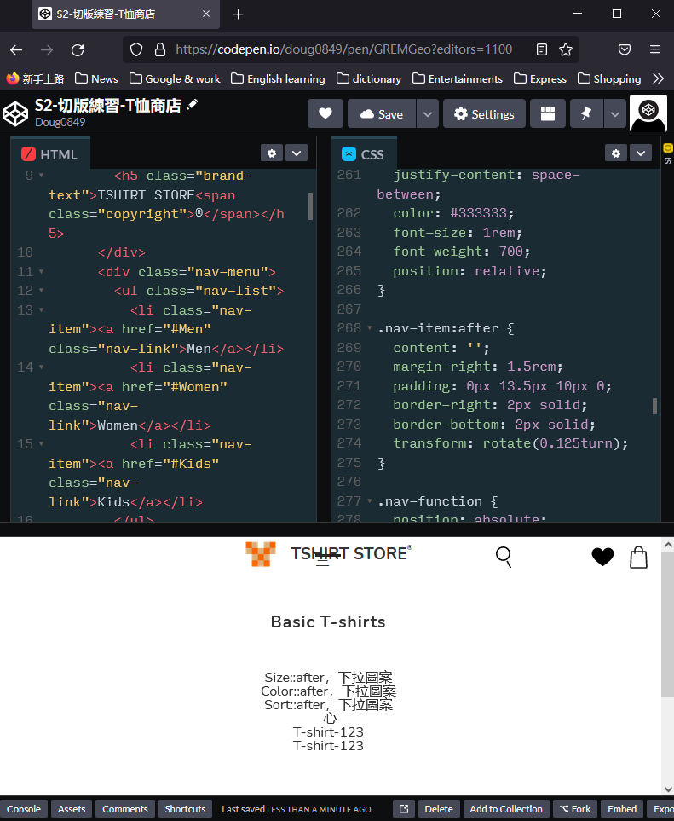
Task: Click the pin pen icon
Action: click(x=586, y=113)
